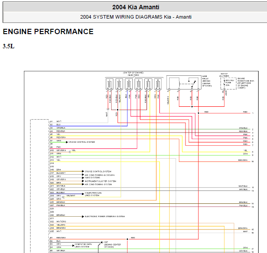Screen dimensions: 267x253
Task: Click the ECU fuse 20A symbol
Action: pyautogui.click(x=224, y=83)
